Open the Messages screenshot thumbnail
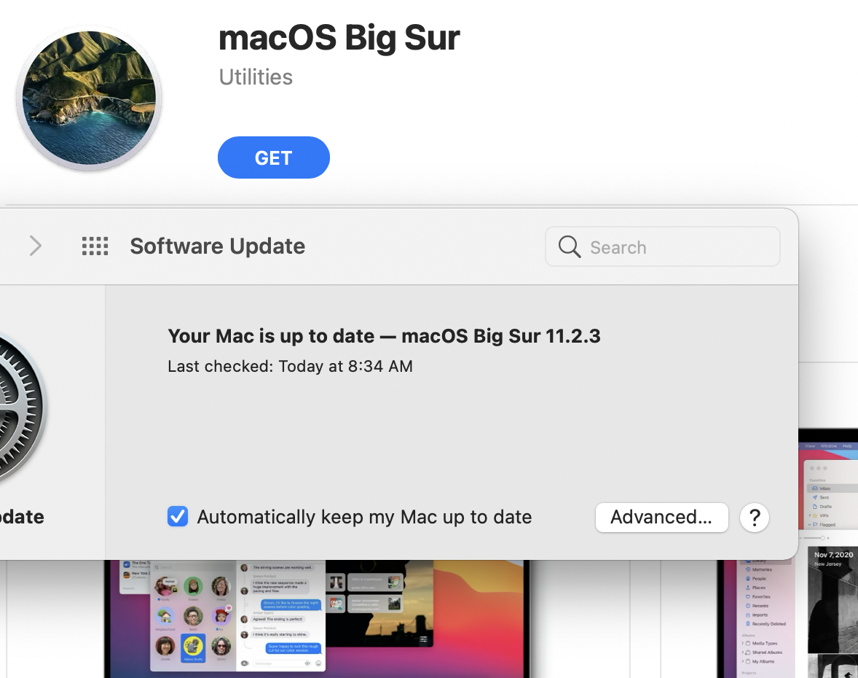Screen dimensions: 858x678 pyautogui.click(x=318, y=619)
